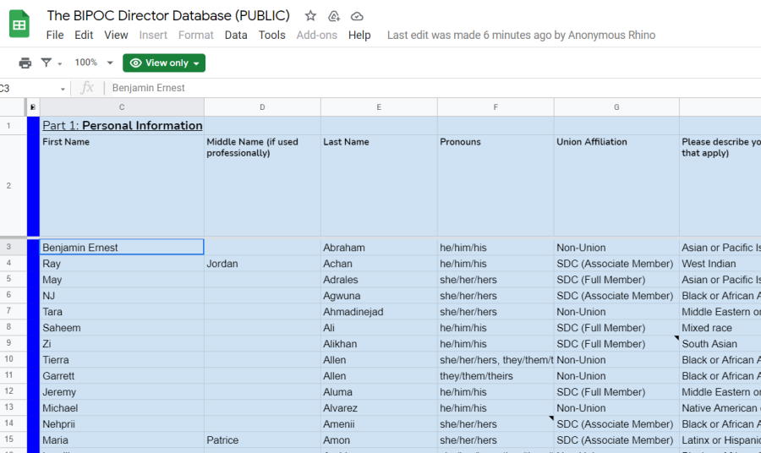The width and height of the screenshot is (761, 453).
Task: Open the cell name box dropdown
Action: tap(63, 89)
